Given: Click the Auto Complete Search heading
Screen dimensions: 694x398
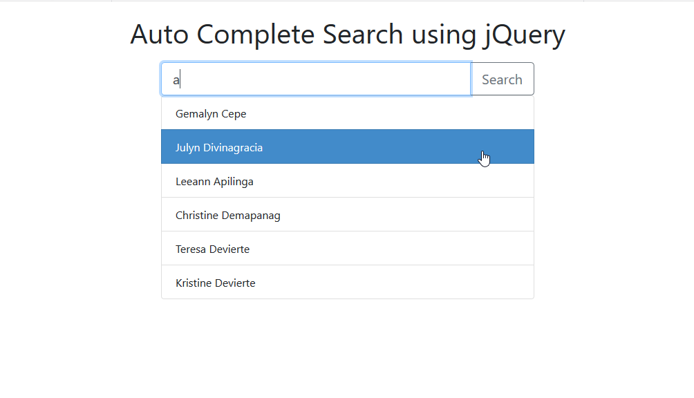Looking at the screenshot, I should click(348, 34).
